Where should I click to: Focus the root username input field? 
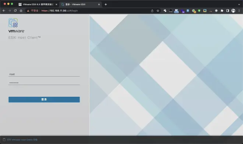(44, 74)
